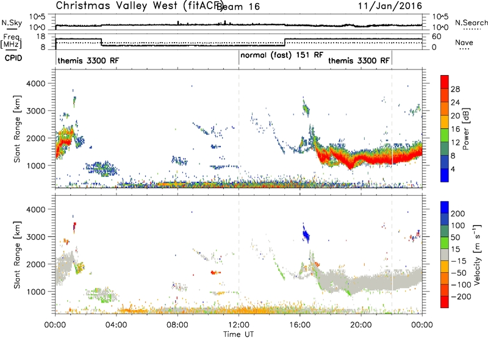Click the 'N.Search' legend label
Viewport: 488px width, 338px height.
tap(471, 23)
